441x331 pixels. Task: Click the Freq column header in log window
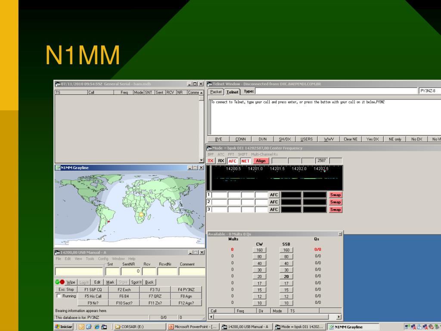click(124, 92)
